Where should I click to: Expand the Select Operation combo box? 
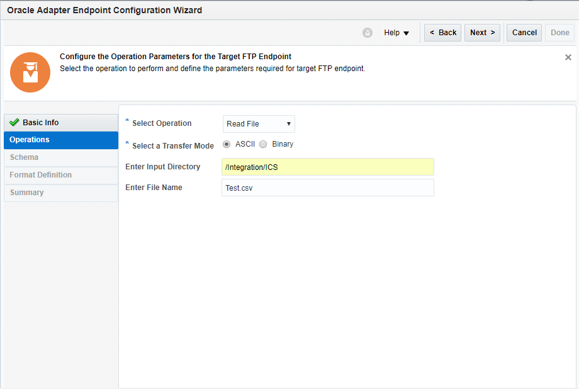click(x=259, y=124)
